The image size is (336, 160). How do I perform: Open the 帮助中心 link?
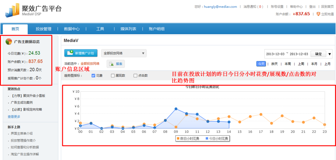point(296,7)
